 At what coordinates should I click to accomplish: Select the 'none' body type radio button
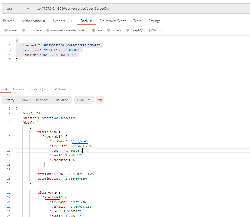click(x=6, y=30)
